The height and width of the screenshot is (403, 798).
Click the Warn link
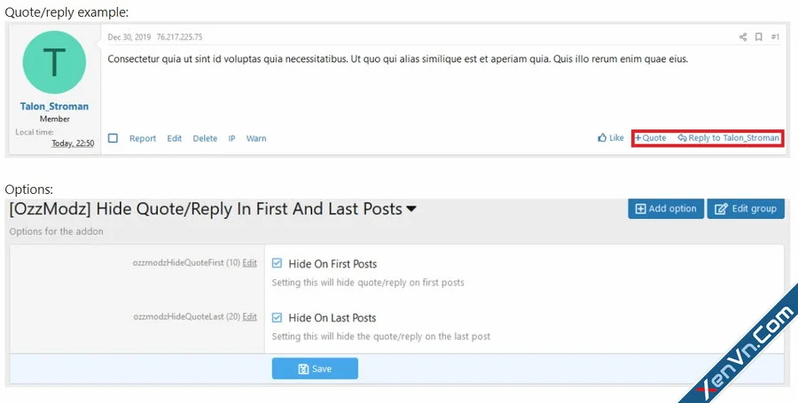pos(256,138)
